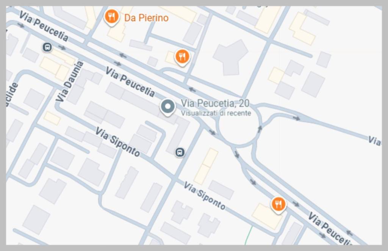Screen dimensions: 388x251
Task: Click the large gray Y-shaped building
Action: coord(231,57)
